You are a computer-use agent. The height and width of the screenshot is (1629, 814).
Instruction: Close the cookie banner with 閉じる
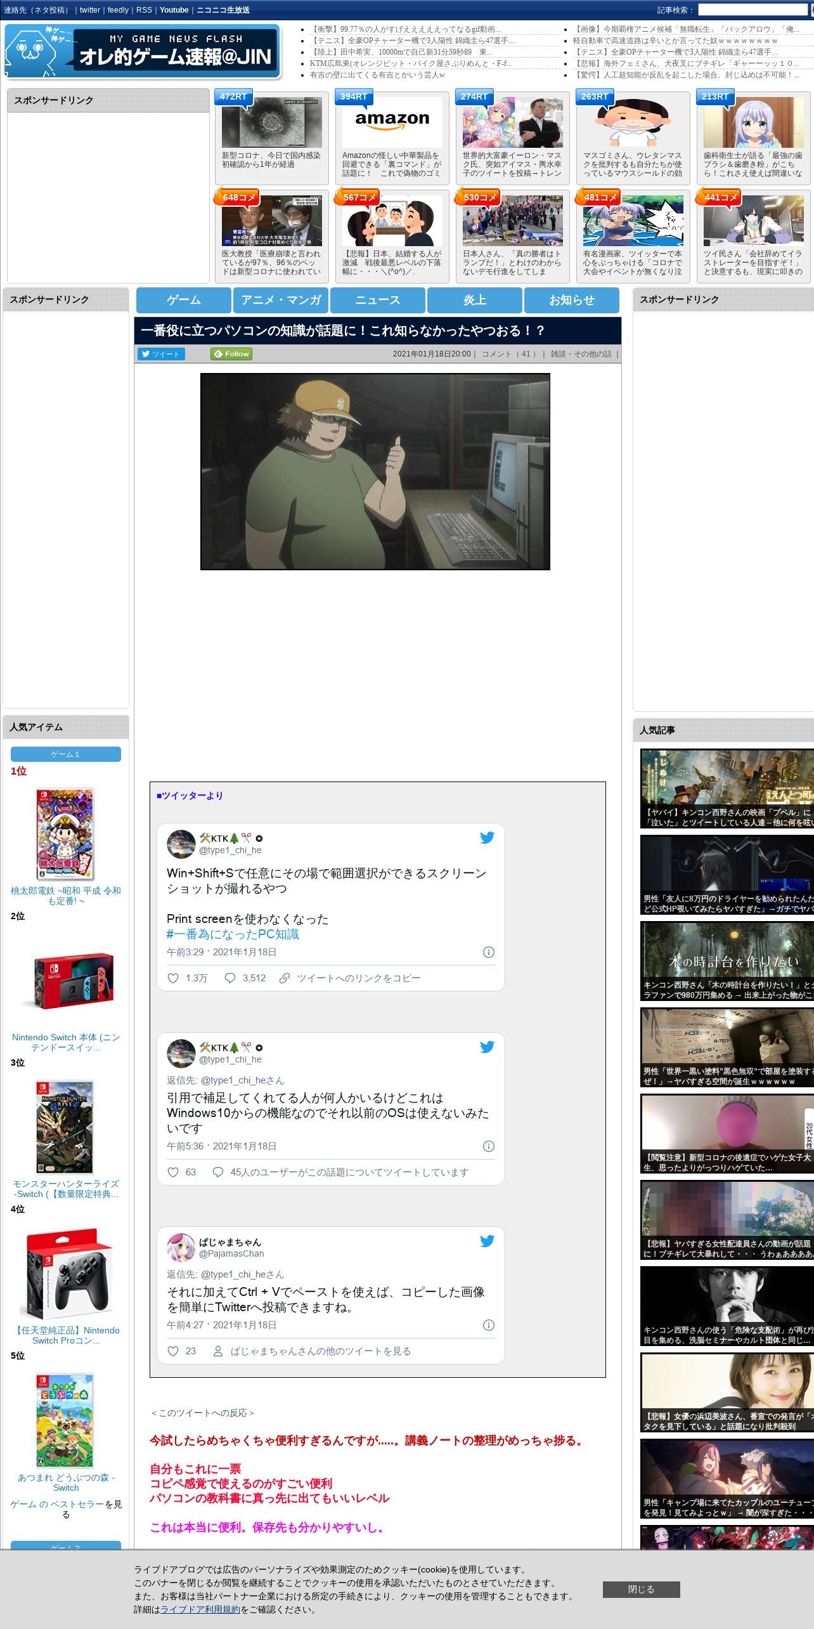tap(641, 1589)
